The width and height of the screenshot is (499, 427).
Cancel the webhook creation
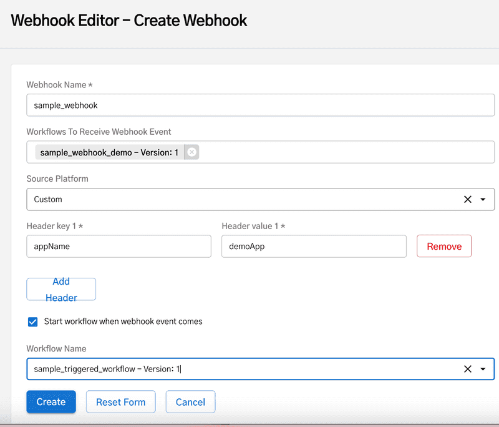click(x=190, y=401)
